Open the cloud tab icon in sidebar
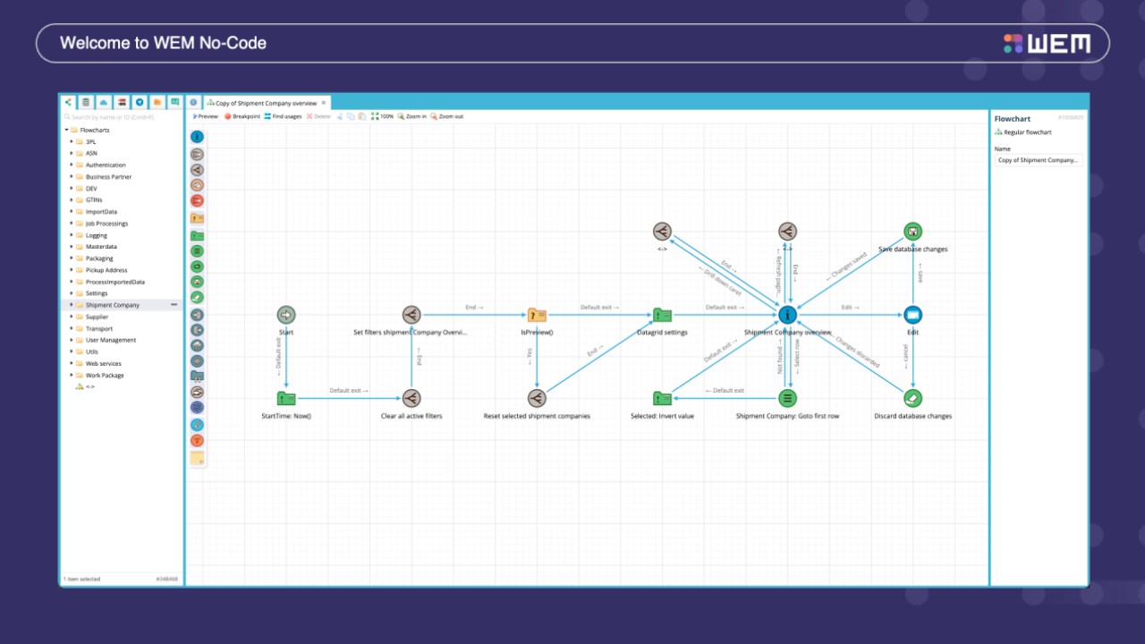This screenshot has width=1145, height=644. tap(104, 102)
